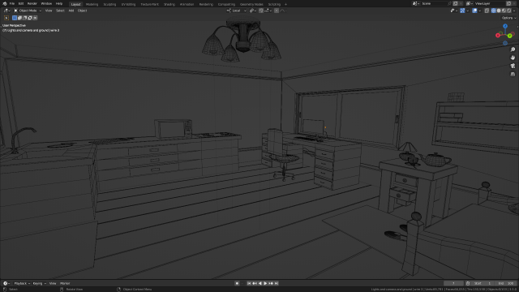519x292 pixels.
Task: Toggle the snap magnet button
Action: (261, 11)
